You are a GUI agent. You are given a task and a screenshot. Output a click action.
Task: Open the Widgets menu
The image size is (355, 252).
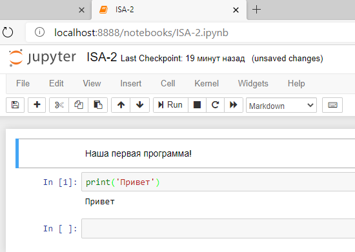coord(253,83)
